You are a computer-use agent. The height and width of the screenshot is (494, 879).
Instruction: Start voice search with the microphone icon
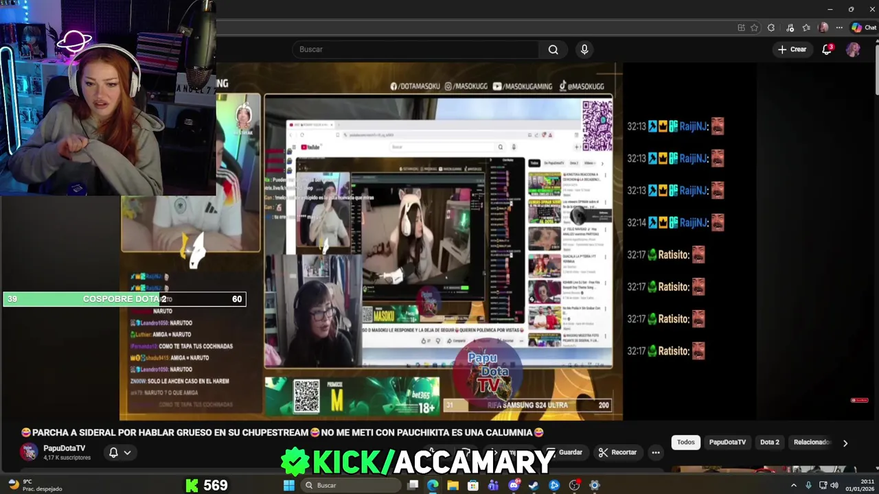(x=584, y=49)
